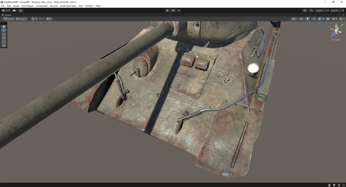
Task: Open the Unity search window
Action: (311, 10)
